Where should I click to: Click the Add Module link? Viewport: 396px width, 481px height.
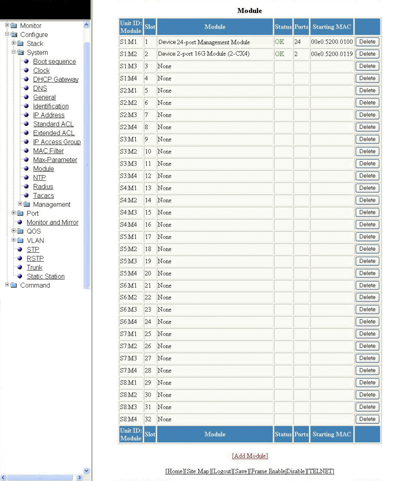coord(250,455)
